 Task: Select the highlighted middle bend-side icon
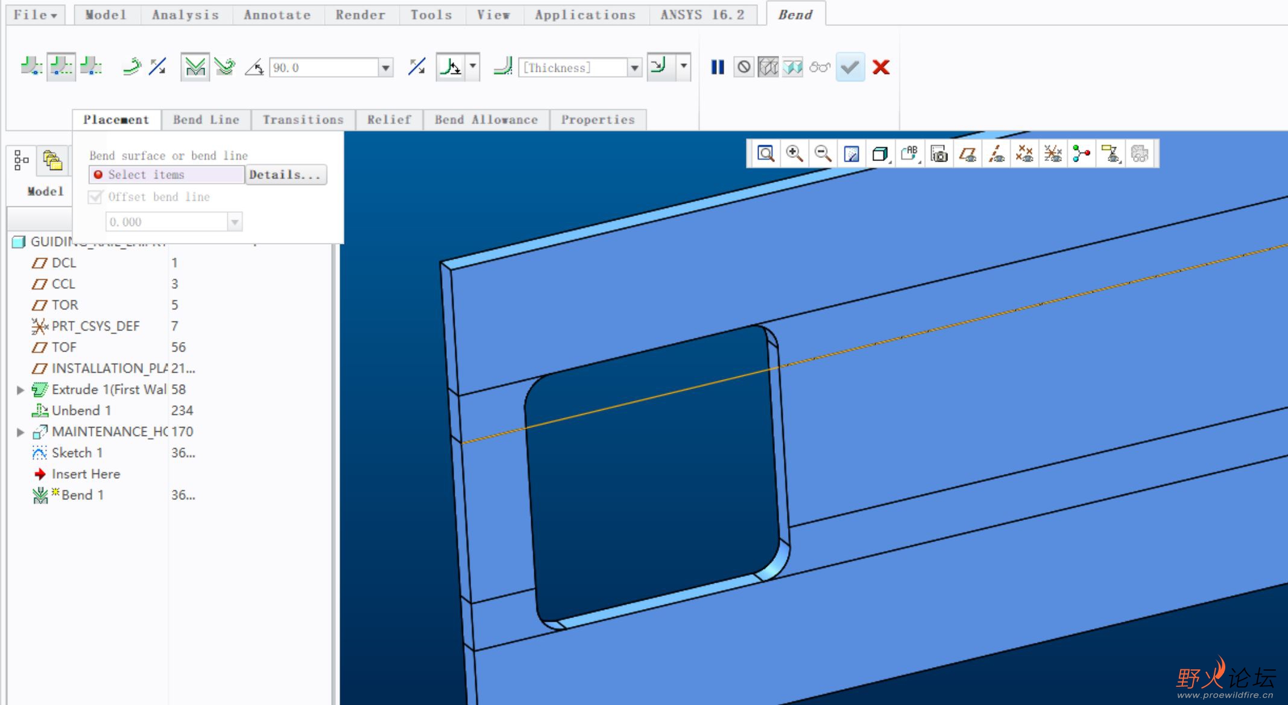61,66
